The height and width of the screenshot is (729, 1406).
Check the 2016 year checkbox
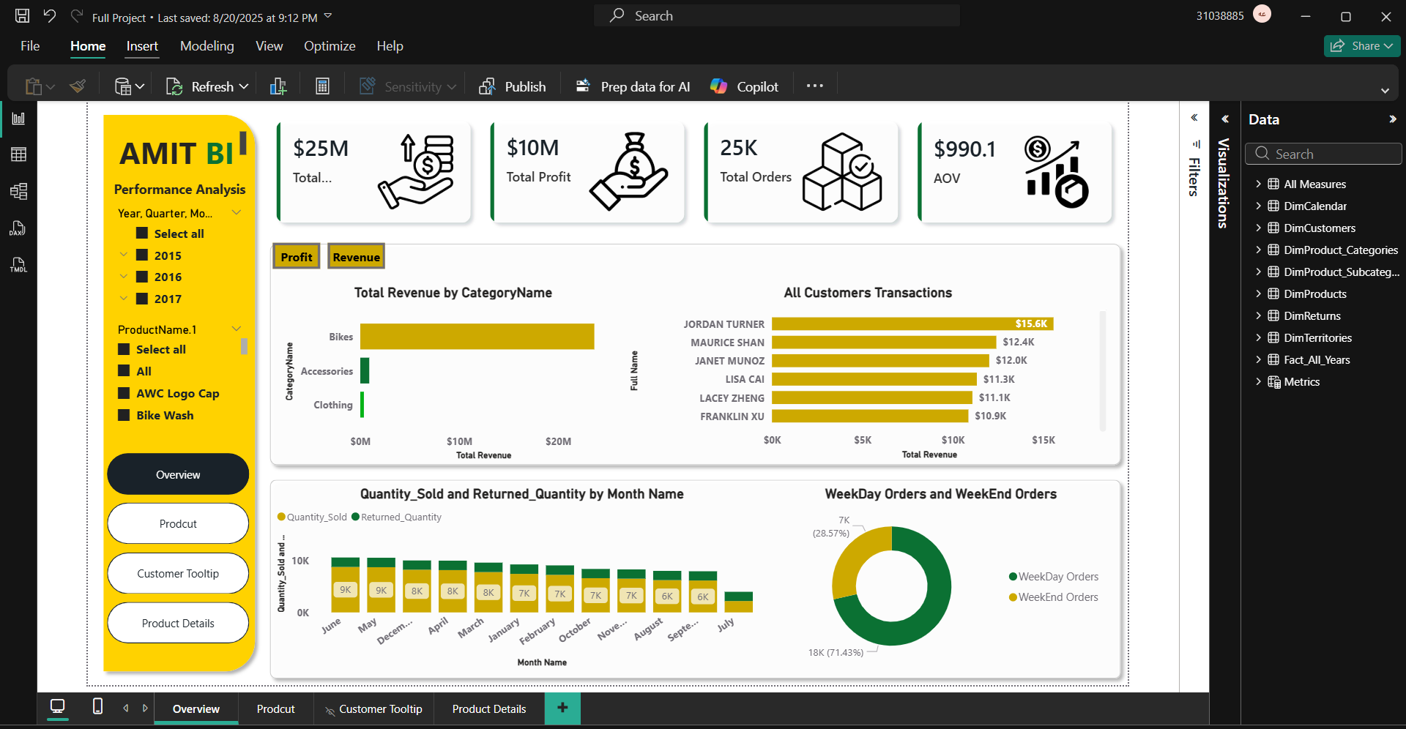point(143,277)
